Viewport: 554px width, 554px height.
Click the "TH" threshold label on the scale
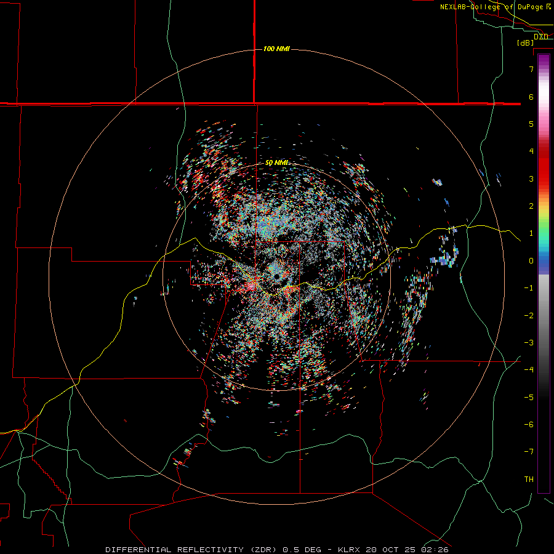[x=529, y=480]
